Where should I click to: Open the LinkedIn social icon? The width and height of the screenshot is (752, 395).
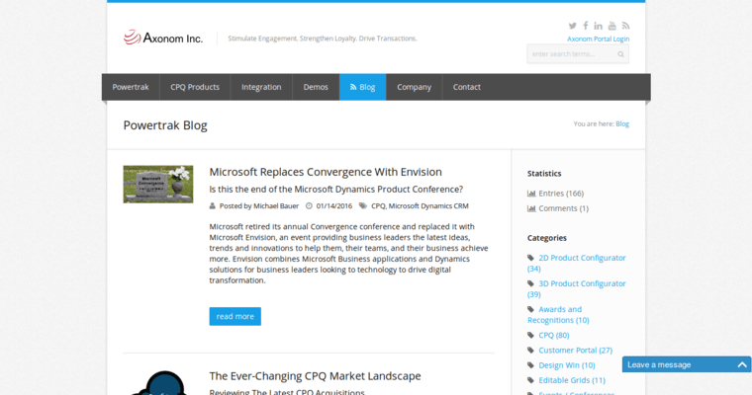pos(599,26)
